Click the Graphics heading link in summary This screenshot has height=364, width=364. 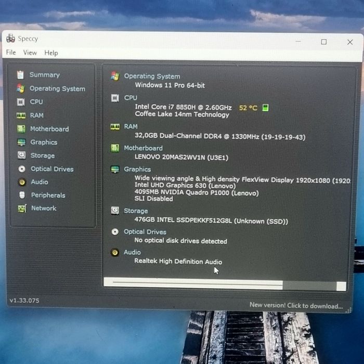[137, 169]
